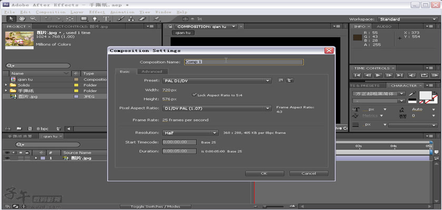Confirm settings with OK button
This screenshot has height=210, width=442.
click(x=264, y=173)
